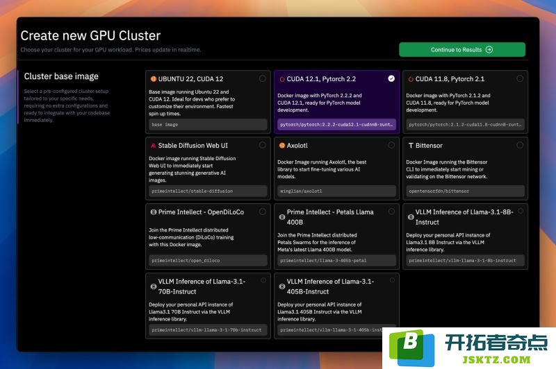Click the Llama-3.1-8B-Instruct card icon
Screen dimensions: 556x369
[411, 217]
